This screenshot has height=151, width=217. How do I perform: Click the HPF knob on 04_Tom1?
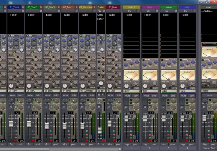click(x=22, y=50)
